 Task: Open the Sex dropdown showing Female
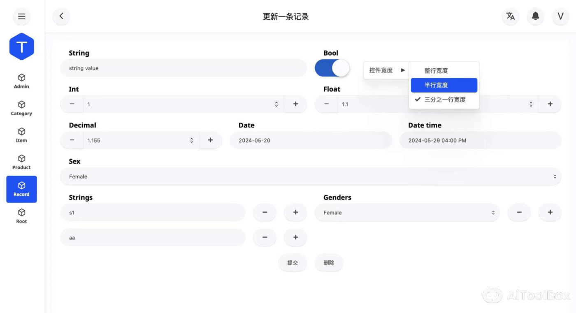click(311, 176)
